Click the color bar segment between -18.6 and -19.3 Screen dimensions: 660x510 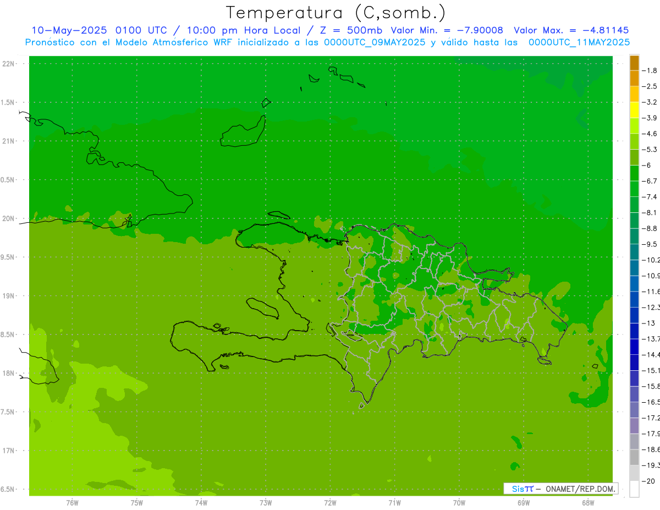point(634,458)
